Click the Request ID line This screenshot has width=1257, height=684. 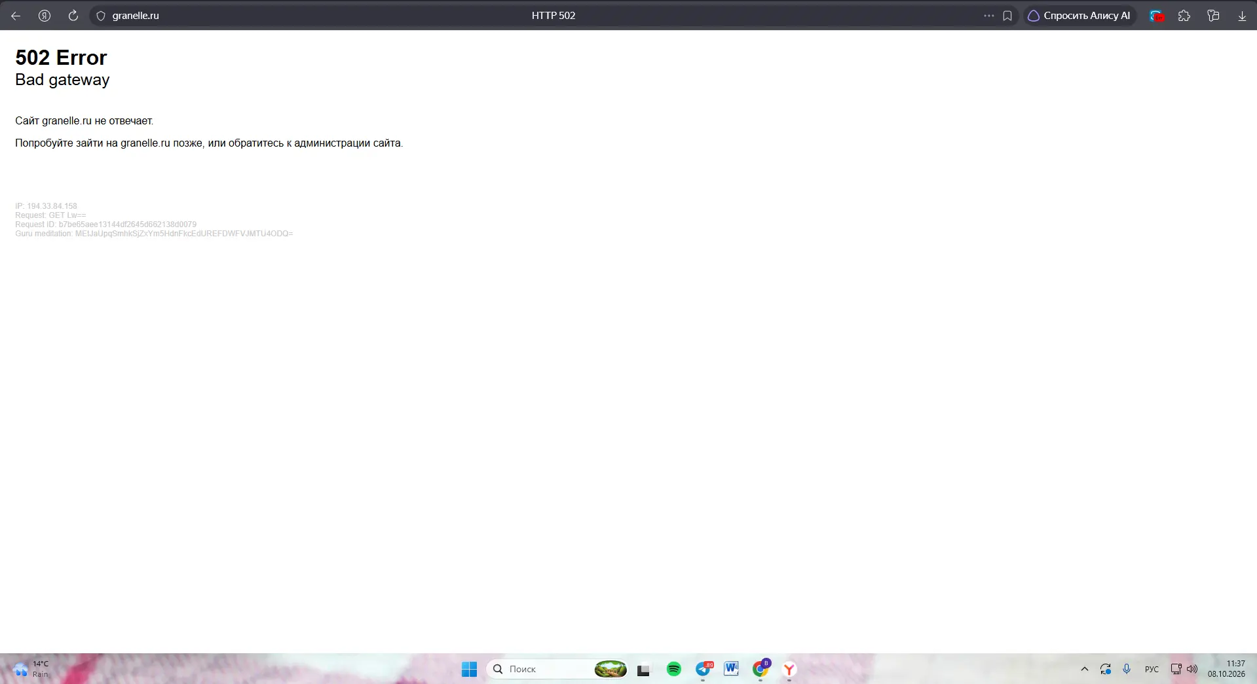(105, 225)
